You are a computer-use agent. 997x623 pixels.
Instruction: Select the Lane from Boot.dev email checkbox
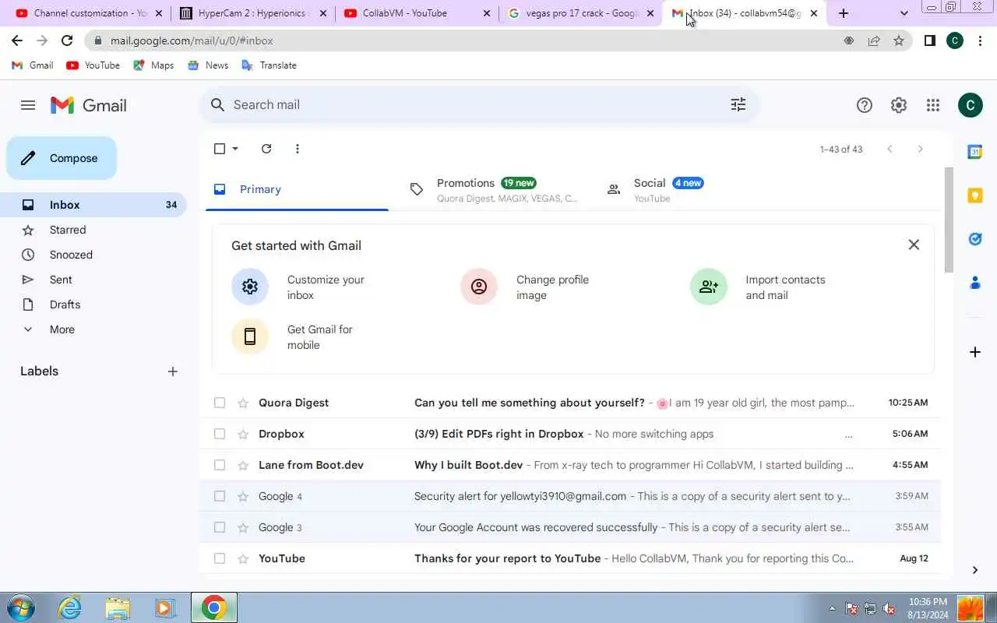coord(220,465)
